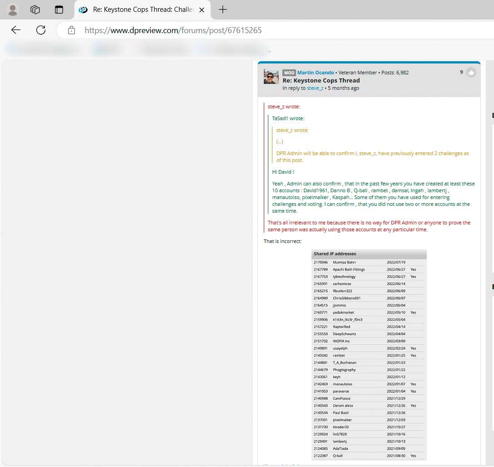The image size is (494, 467).
Task: Click the dpreview favicon on the tab
Action: click(83, 10)
